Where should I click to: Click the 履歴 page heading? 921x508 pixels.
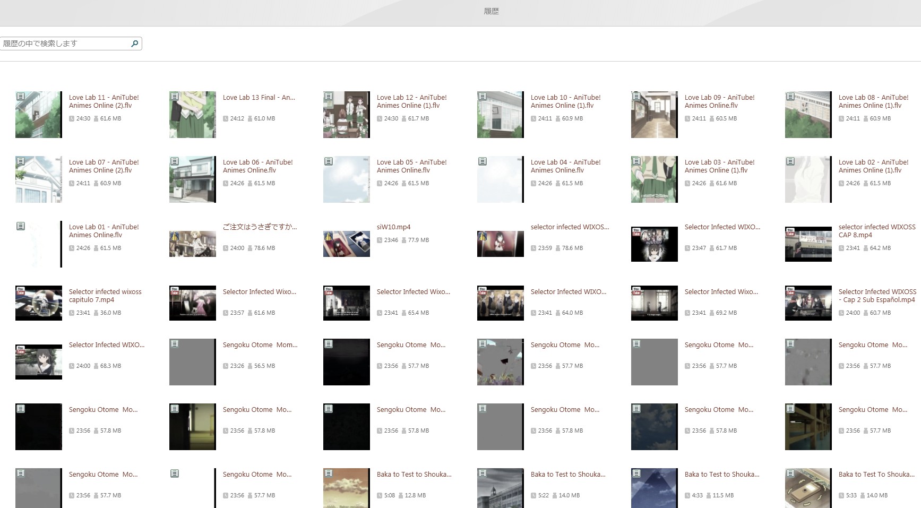click(x=492, y=11)
